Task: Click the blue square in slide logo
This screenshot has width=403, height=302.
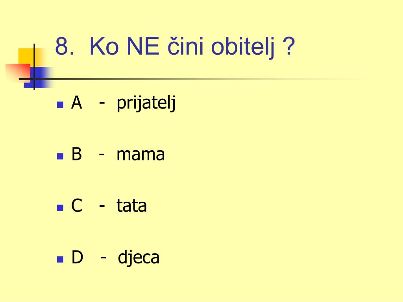Action: 39,77
